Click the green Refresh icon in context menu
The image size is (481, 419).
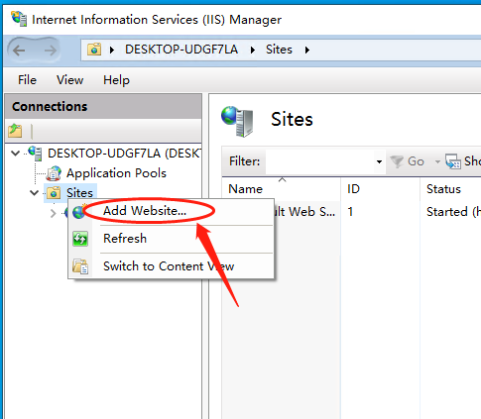[x=80, y=239]
